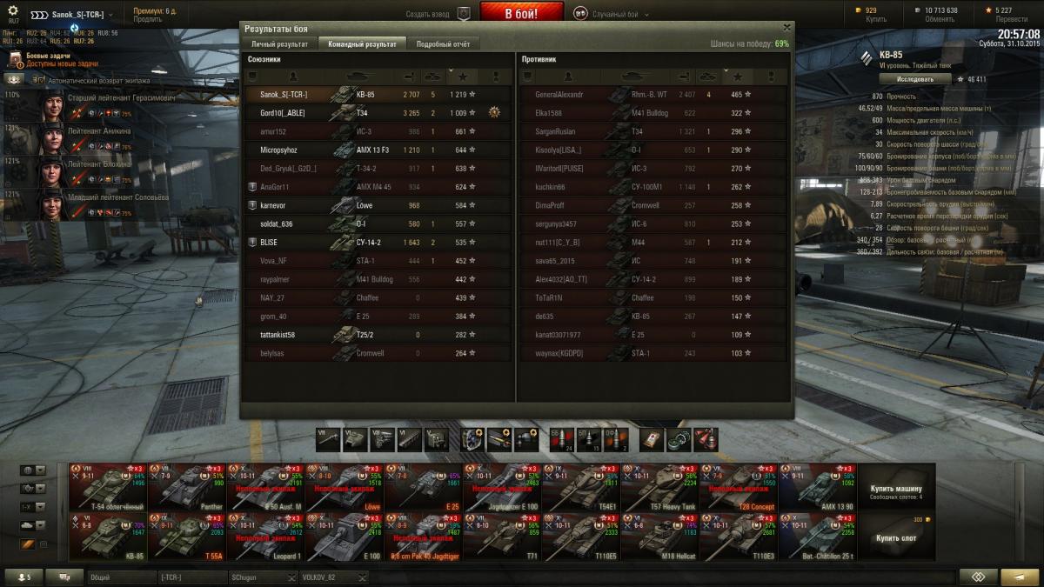
Task: Expand the Sanok_S account dropdown
Action: pyautogui.click(x=111, y=15)
